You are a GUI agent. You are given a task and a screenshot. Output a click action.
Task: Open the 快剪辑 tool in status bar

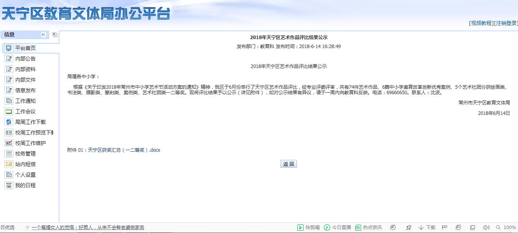point(309,228)
